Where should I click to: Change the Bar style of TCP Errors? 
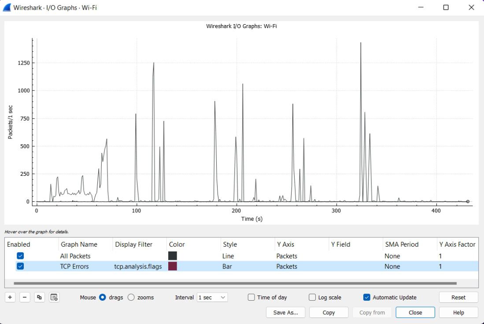[229, 266]
